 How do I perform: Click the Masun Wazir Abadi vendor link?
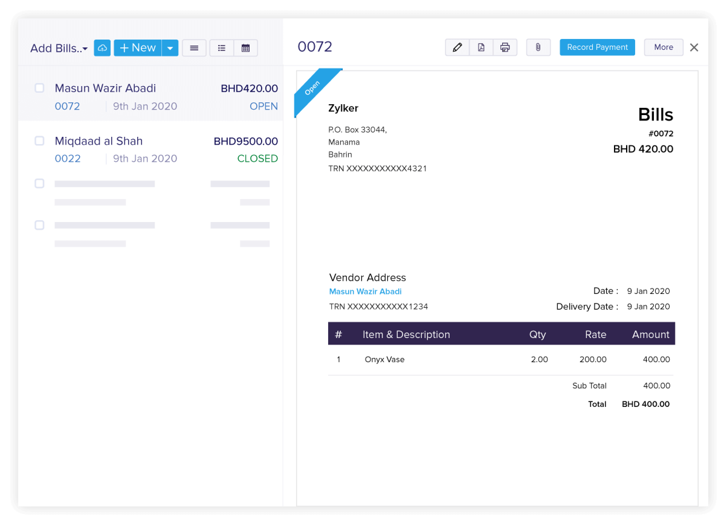pos(366,291)
